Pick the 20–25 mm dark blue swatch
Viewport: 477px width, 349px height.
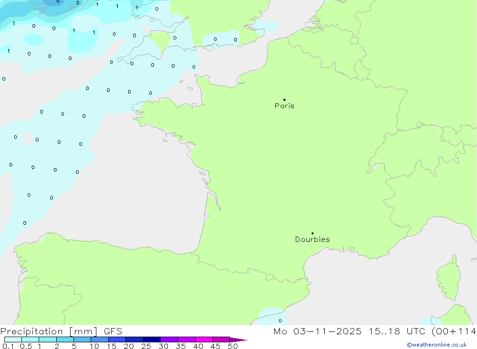(135, 339)
